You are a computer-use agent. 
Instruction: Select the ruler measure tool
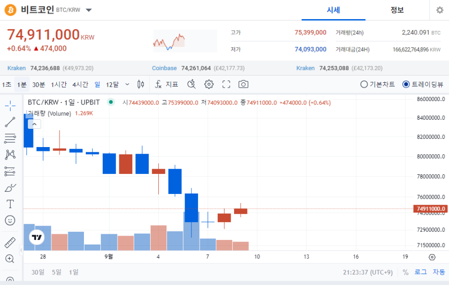click(x=10, y=242)
